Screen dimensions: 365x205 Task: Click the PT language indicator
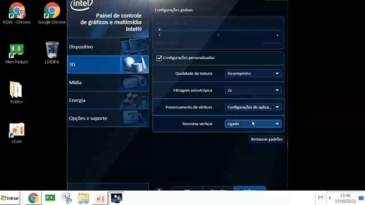pyautogui.click(x=321, y=198)
